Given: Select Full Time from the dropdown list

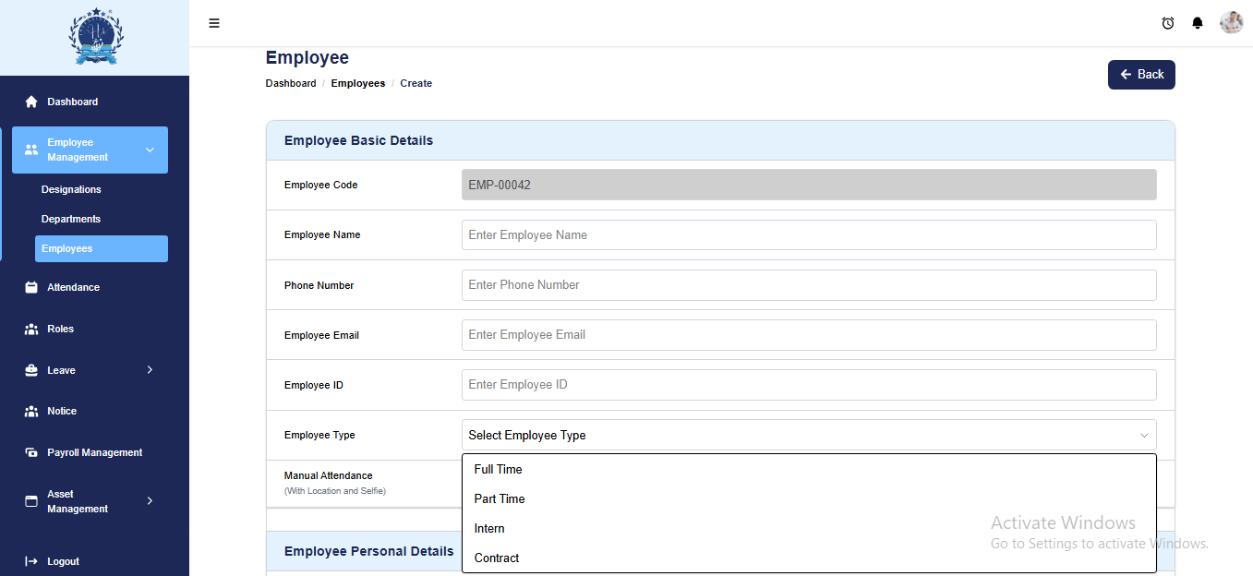Looking at the screenshot, I should tap(499, 469).
